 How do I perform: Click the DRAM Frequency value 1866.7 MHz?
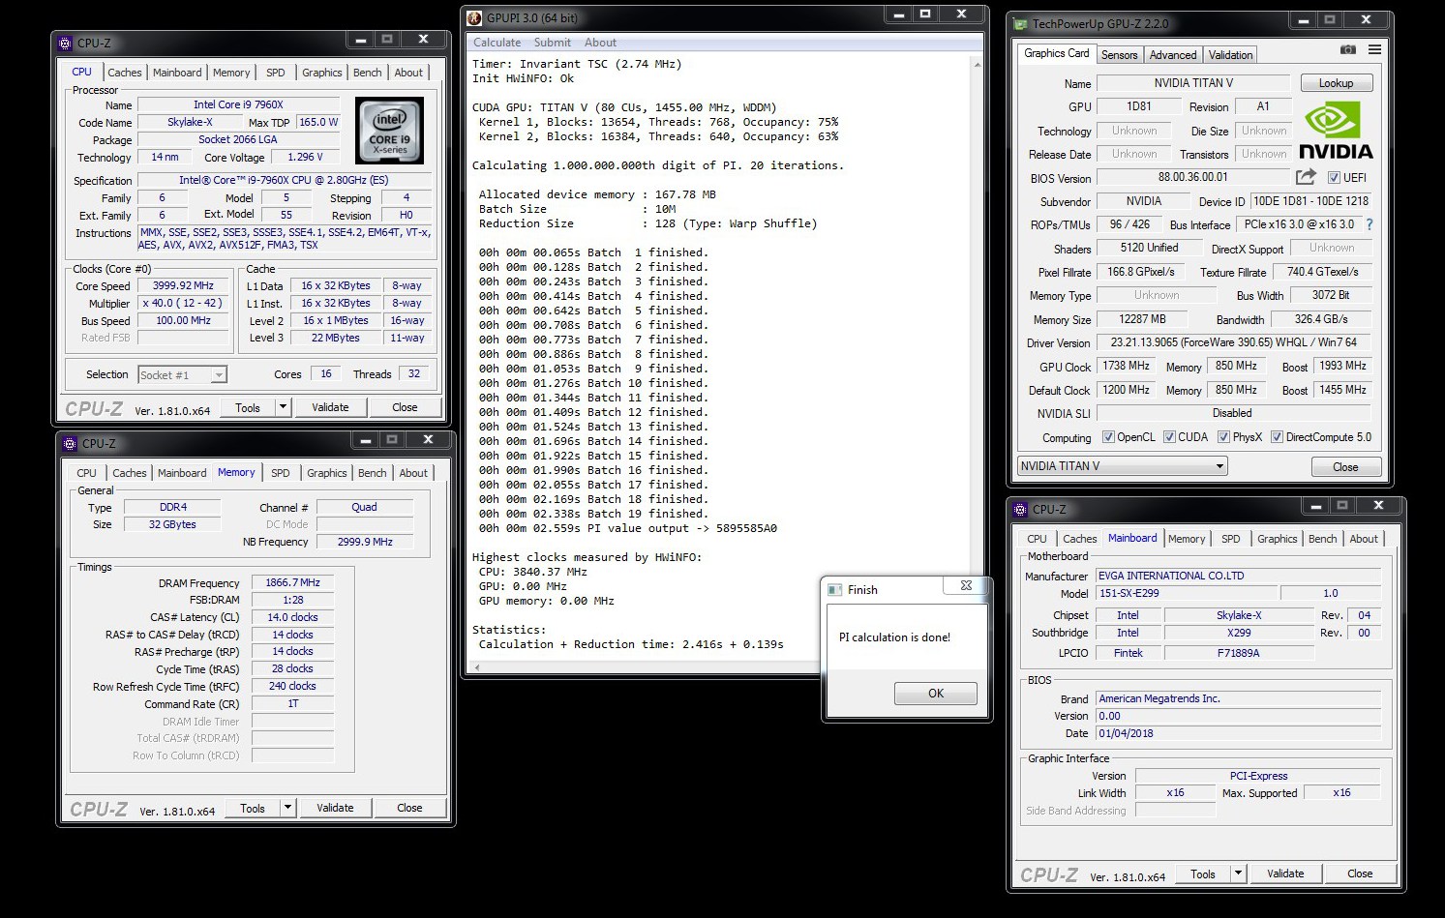point(292,582)
